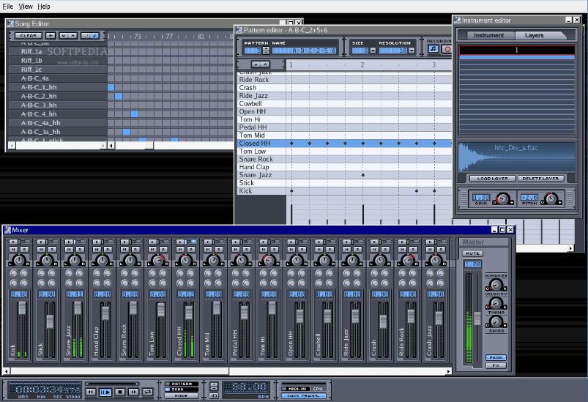Select Song mode radio in transport
The height and width of the screenshot is (402, 588).
click(x=182, y=390)
